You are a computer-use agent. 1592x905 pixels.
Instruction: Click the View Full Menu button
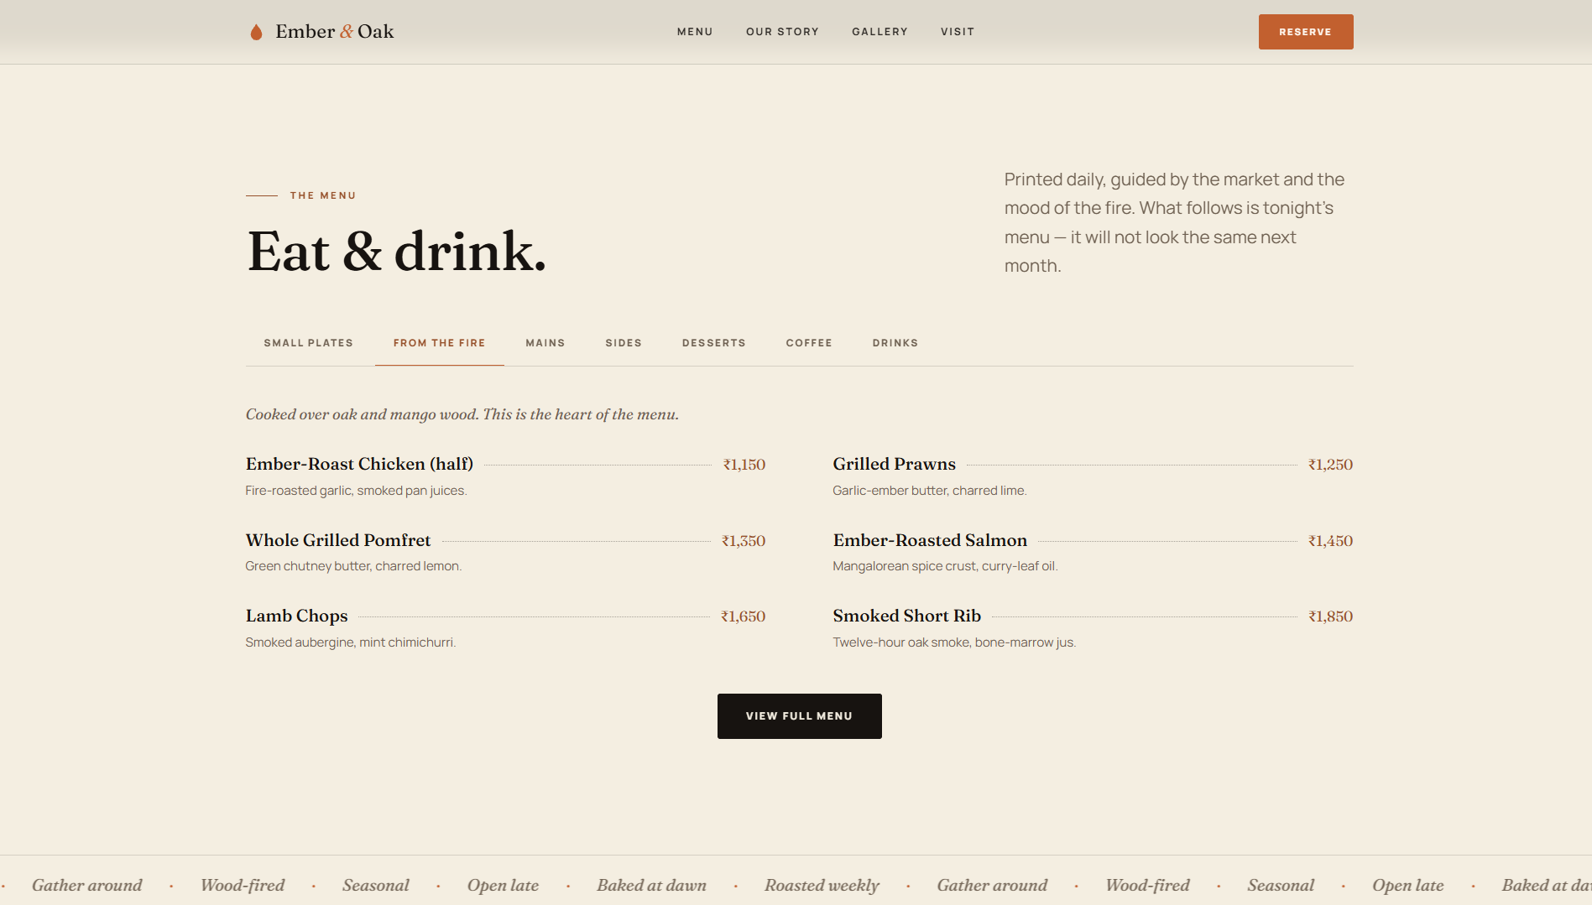[800, 716]
